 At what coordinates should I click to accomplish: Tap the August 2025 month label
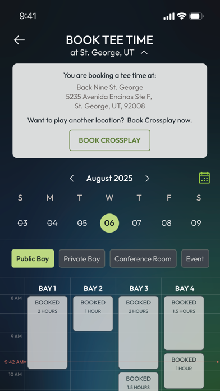pyautogui.click(x=109, y=178)
